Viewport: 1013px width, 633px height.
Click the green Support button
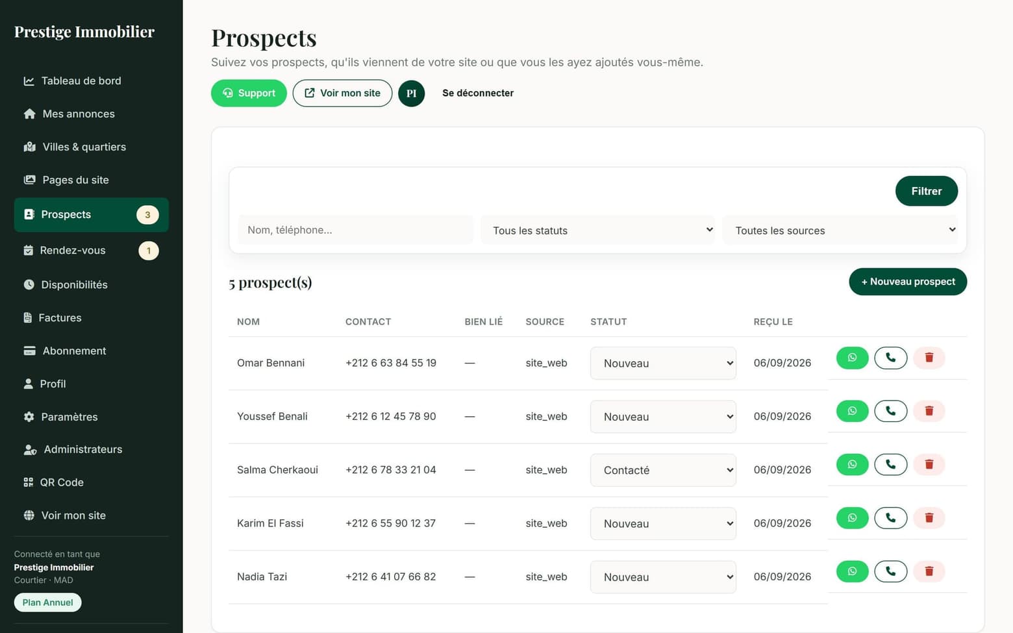pos(249,93)
